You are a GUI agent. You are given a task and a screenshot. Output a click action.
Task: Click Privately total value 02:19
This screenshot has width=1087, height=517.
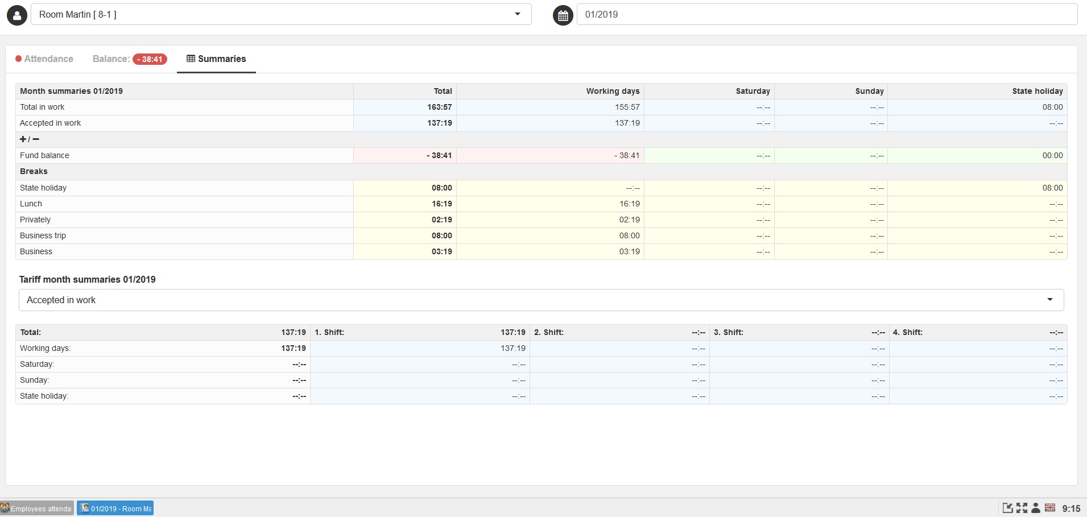pos(442,220)
